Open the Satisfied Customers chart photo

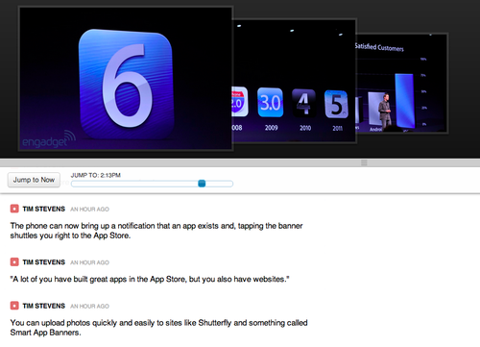402,84
